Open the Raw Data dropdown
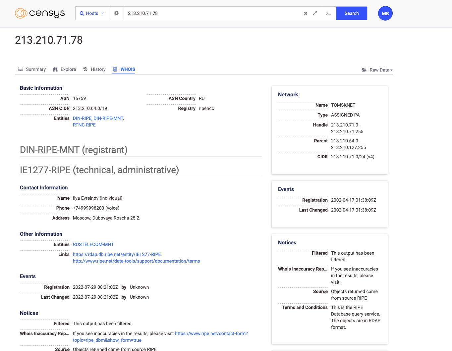Screen dimensions: 452x351 click(x=377, y=70)
